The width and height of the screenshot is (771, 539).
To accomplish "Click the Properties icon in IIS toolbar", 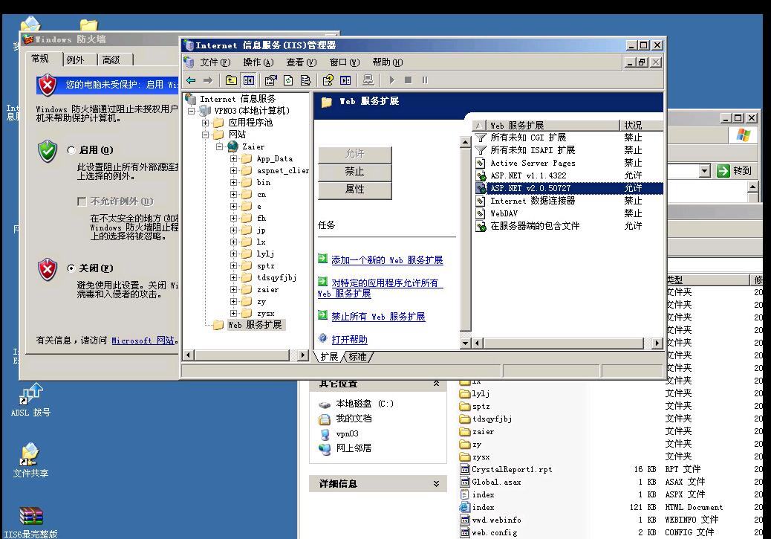I will coord(270,80).
